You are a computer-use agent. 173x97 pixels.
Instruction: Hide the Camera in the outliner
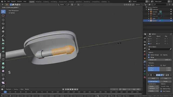click(171, 12)
